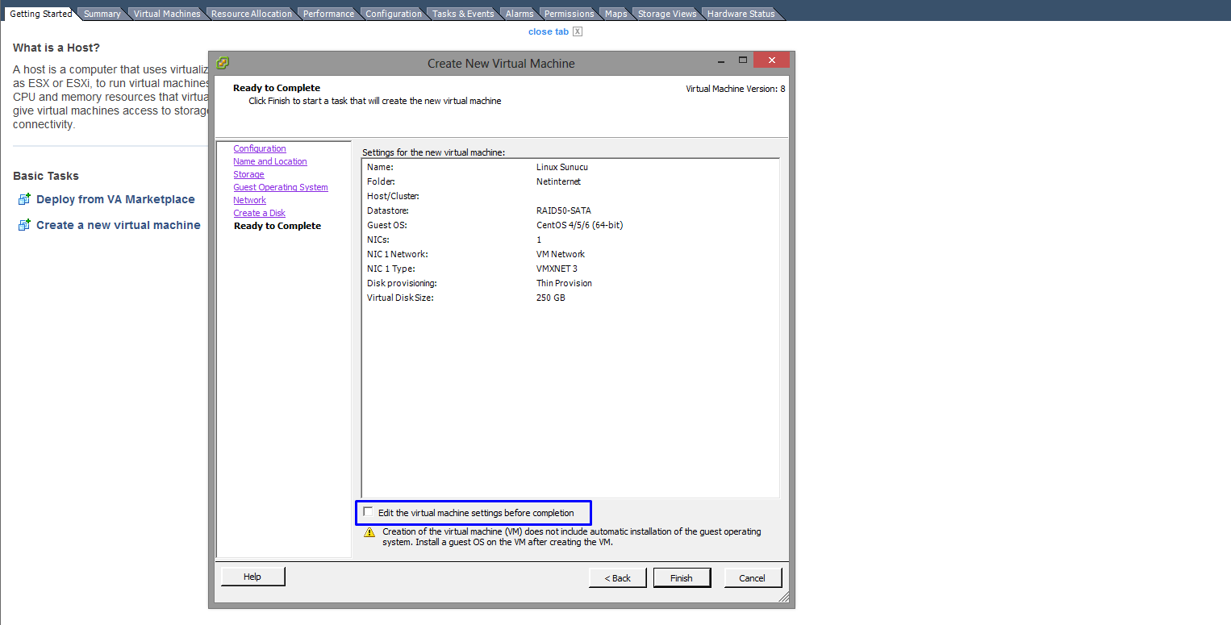Cancel the virtual machine wizard
The width and height of the screenshot is (1231, 625).
(752, 577)
